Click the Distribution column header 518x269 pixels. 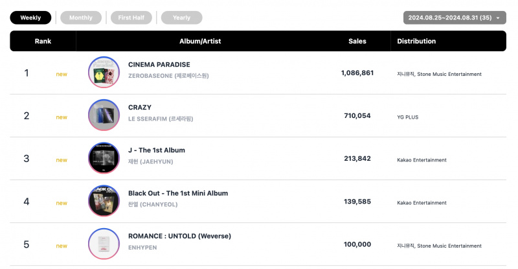[416, 41]
